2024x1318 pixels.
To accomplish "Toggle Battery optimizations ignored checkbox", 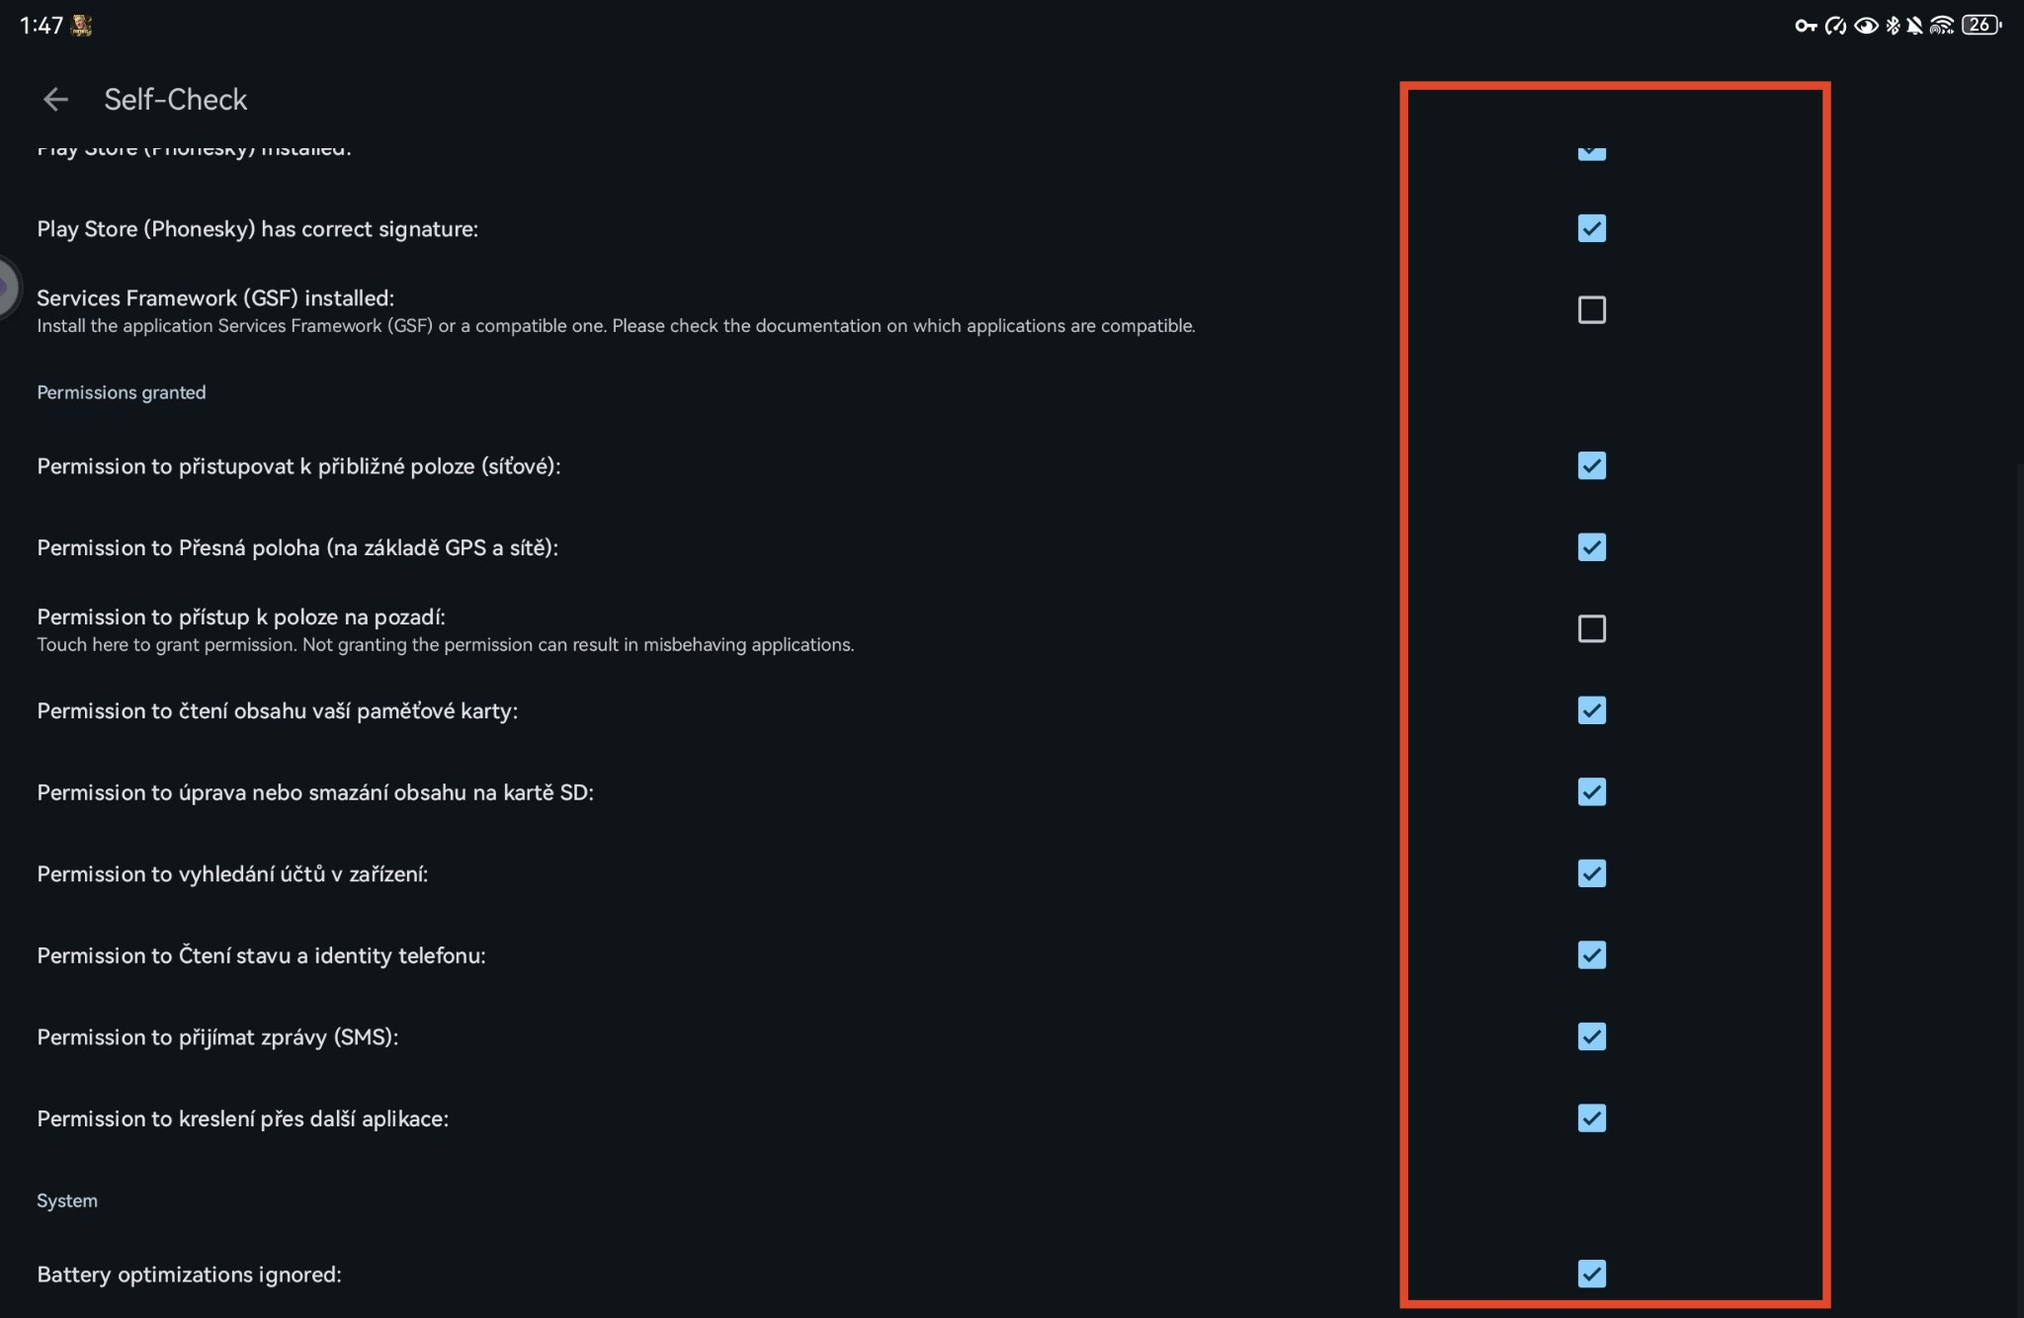I will [1591, 1274].
